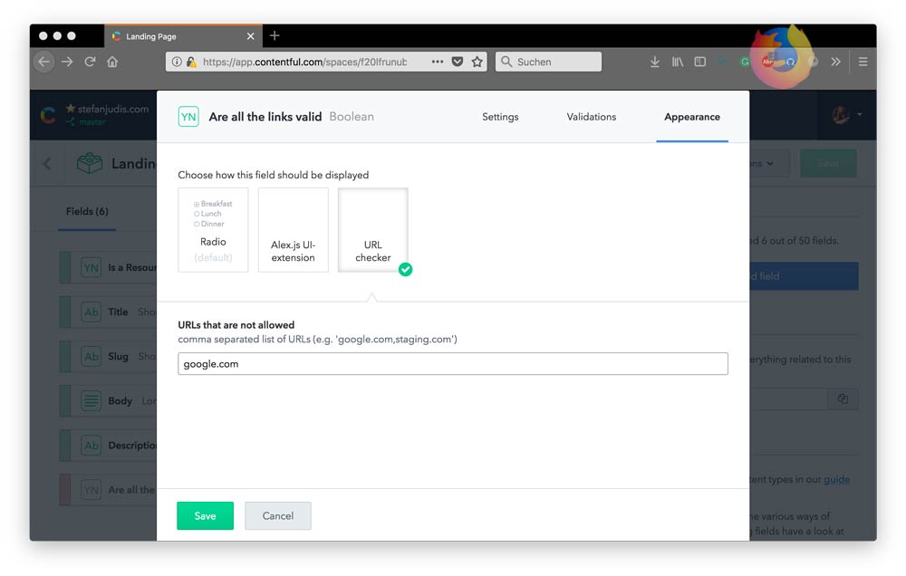This screenshot has height=576, width=906.
Task: Click the background page green Save button
Action: (828, 164)
